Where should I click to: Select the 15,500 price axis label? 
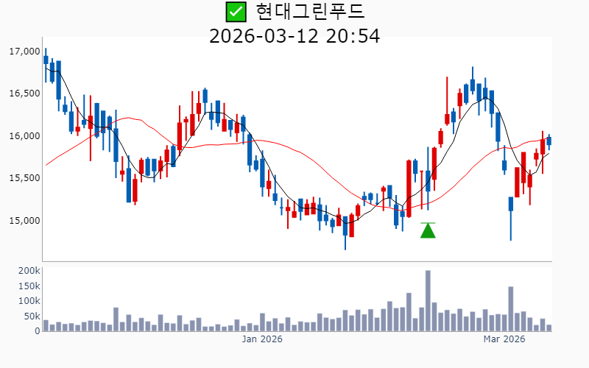coord(24,178)
